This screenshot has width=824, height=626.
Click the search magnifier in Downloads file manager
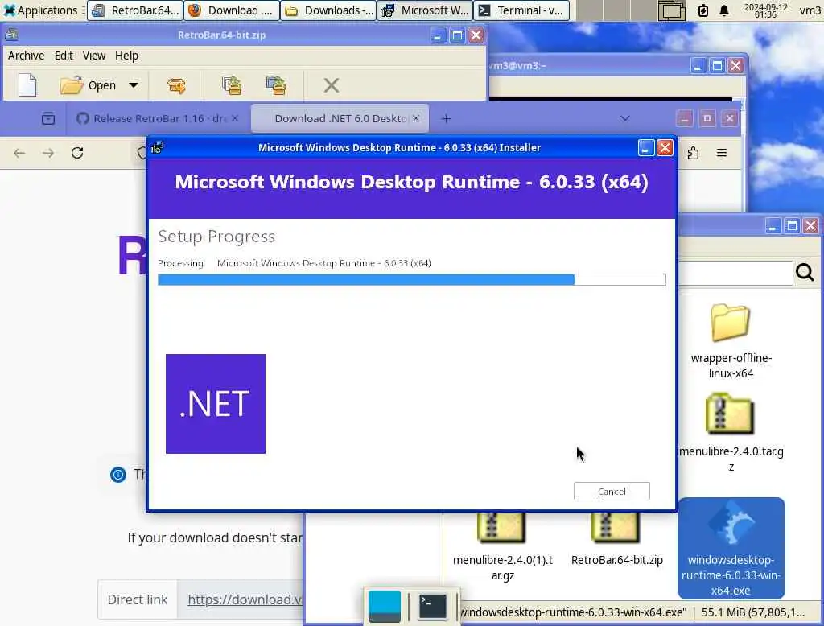[805, 272]
